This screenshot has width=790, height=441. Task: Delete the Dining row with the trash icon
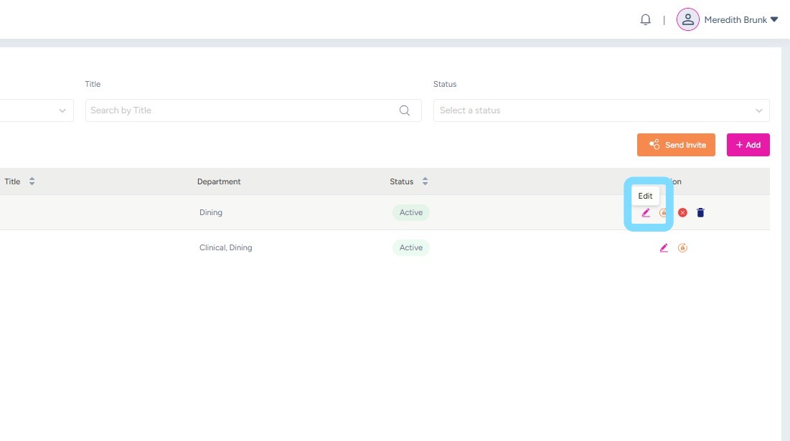(701, 213)
